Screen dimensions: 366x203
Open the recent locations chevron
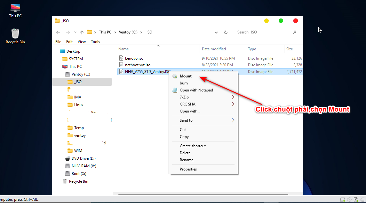coord(75,32)
